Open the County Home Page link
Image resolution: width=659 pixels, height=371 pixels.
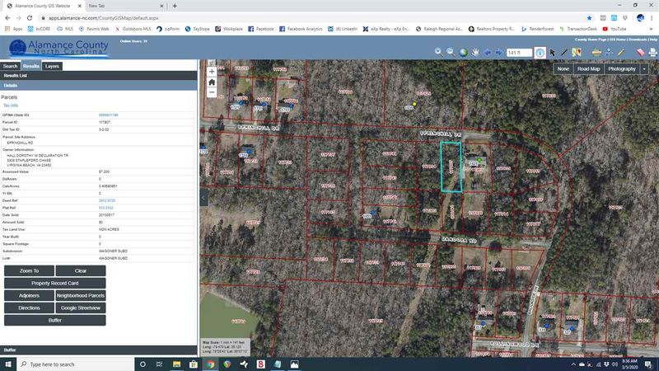(x=591, y=40)
